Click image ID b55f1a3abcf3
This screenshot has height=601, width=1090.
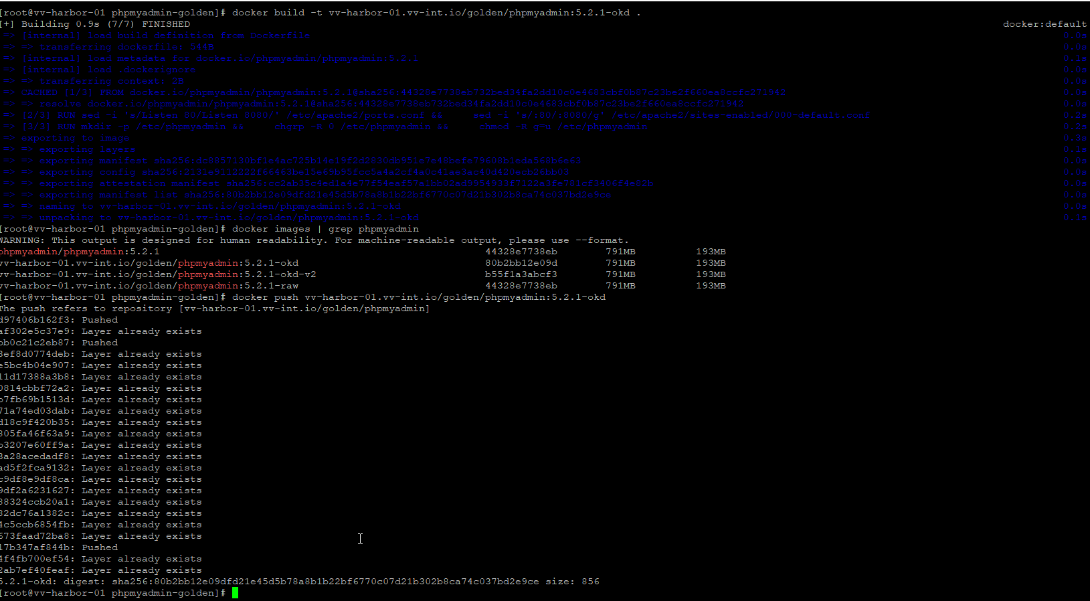tap(521, 274)
